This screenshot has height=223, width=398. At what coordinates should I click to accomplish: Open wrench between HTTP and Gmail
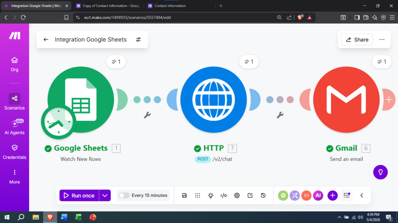coord(280,115)
